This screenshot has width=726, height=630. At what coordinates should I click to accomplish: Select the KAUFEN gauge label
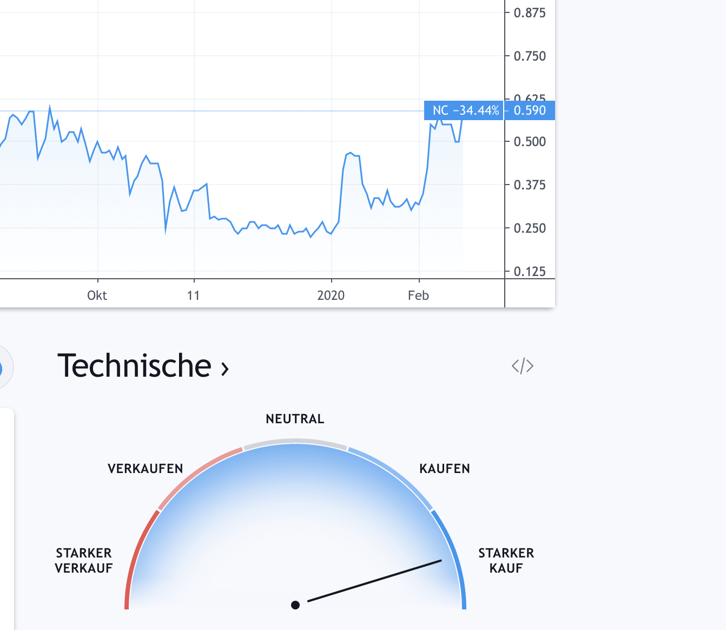(444, 468)
